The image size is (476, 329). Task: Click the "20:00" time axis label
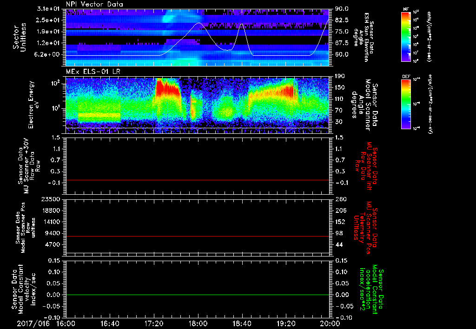click(330, 323)
